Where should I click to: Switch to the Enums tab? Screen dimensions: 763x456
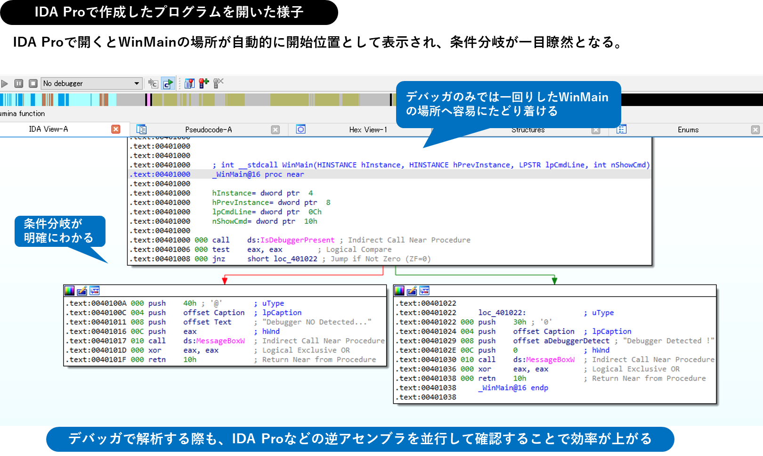point(688,130)
